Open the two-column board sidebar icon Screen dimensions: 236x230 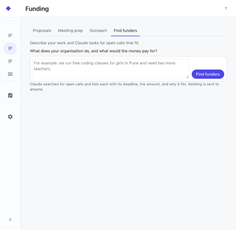tap(10, 74)
